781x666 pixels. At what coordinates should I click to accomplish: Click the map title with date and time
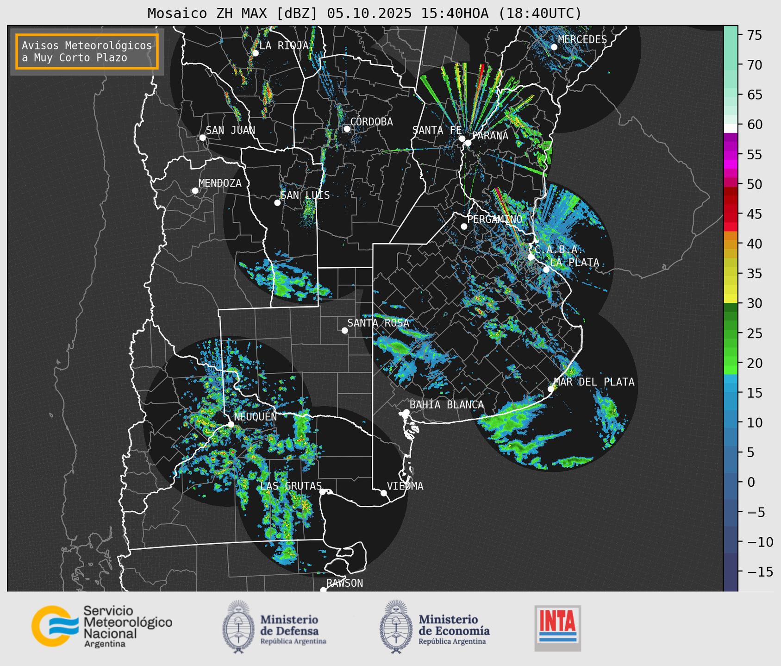pyautogui.click(x=364, y=13)
